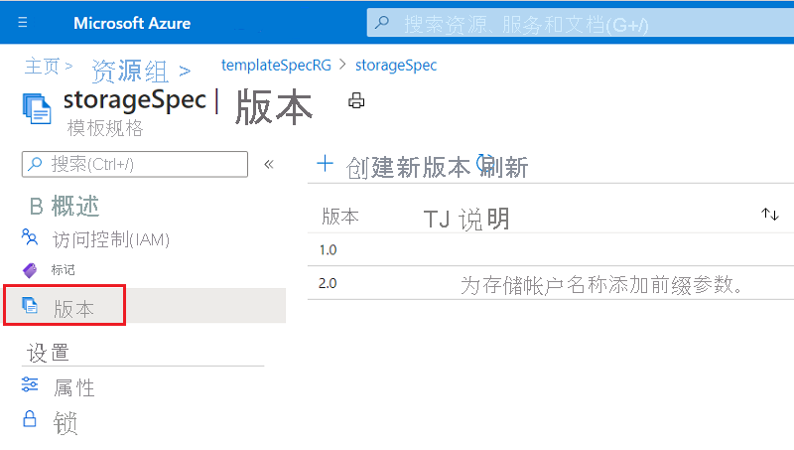This screenshot has height=450, width=794.
Task: Select version 1.0 row
Action: click(551, 249)
